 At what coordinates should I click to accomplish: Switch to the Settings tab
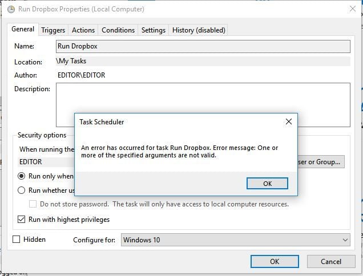pyautogui.click(x=153, y=30)
